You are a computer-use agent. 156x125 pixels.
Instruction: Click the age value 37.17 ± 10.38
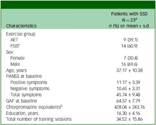click(129, 70)
